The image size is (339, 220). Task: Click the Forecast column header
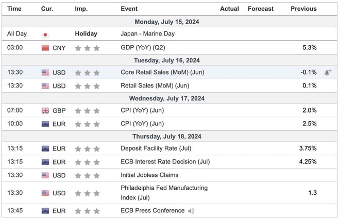[x=261, y=9]
